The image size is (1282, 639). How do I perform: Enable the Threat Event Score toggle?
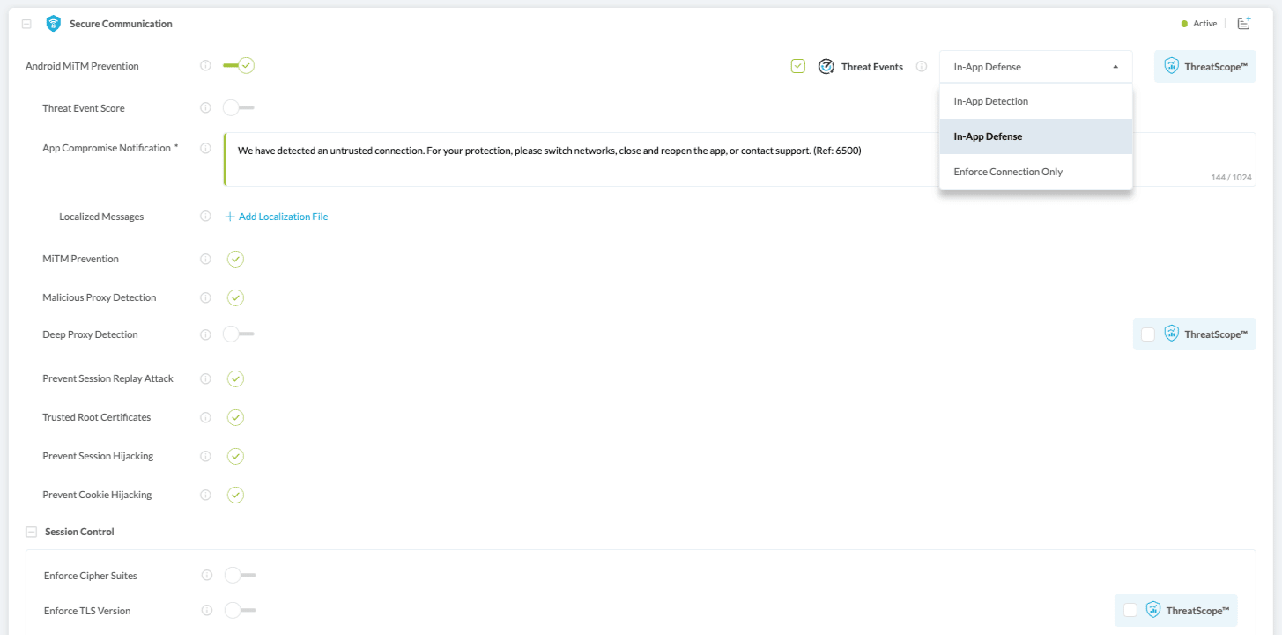click(x=238, y=108)
